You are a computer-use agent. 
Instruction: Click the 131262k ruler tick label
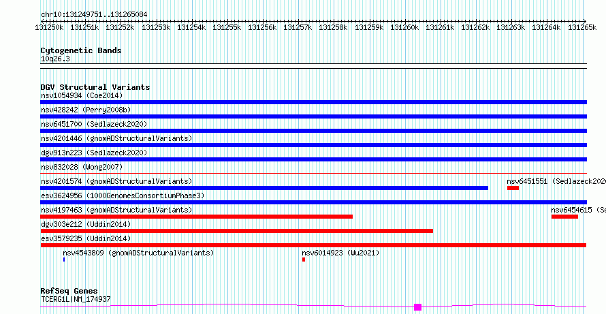pos(477,27)
